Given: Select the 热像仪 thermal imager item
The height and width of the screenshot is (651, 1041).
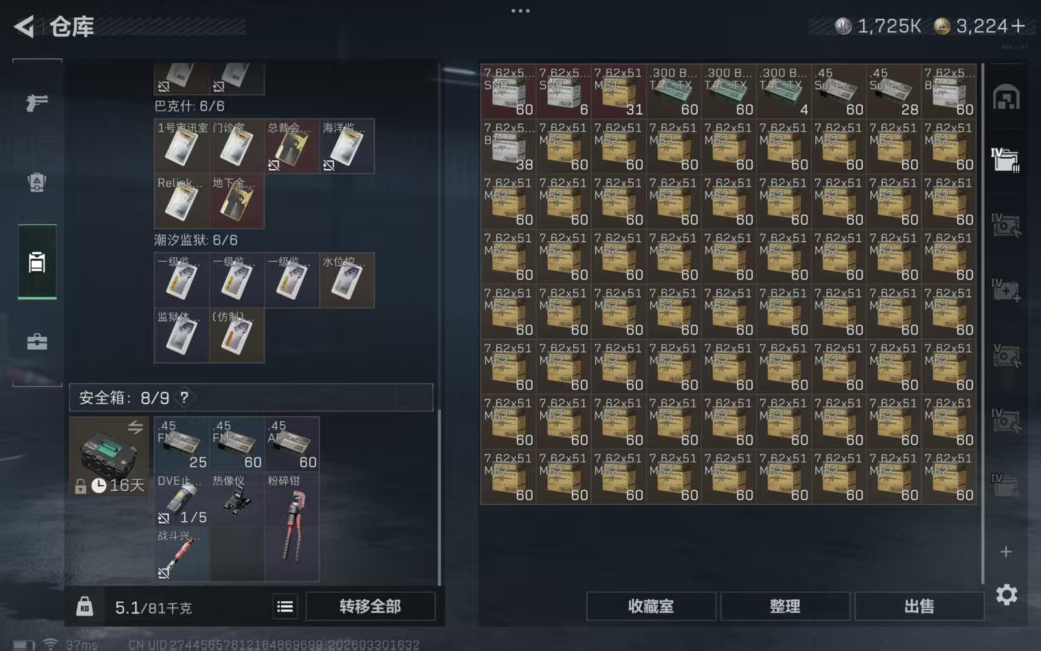Looking at the screenshot, I should click(237, 499).
